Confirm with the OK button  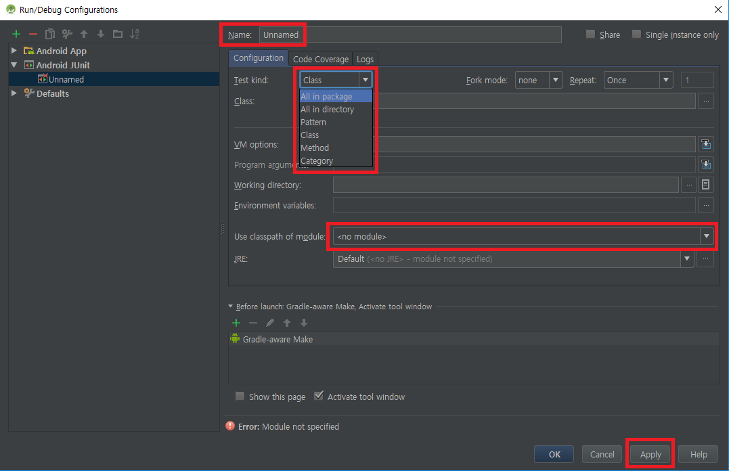point(554,454)
